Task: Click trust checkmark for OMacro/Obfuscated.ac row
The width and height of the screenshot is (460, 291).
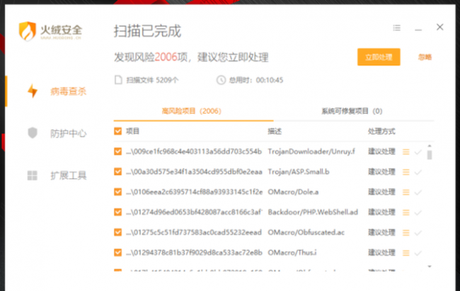Action: 418,232
